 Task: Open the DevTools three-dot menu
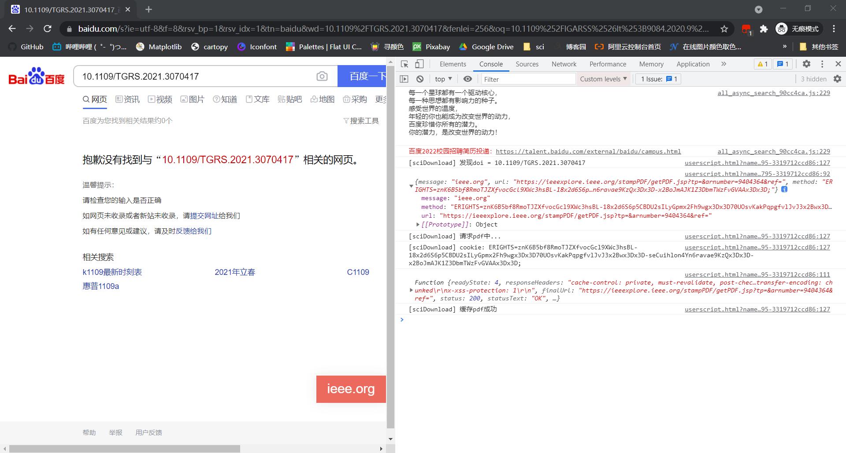822,64
